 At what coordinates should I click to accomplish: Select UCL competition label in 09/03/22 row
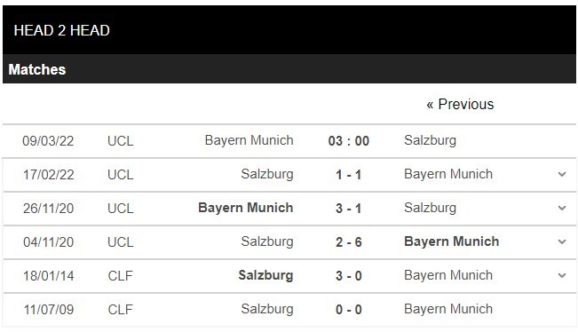click(121, 141)
